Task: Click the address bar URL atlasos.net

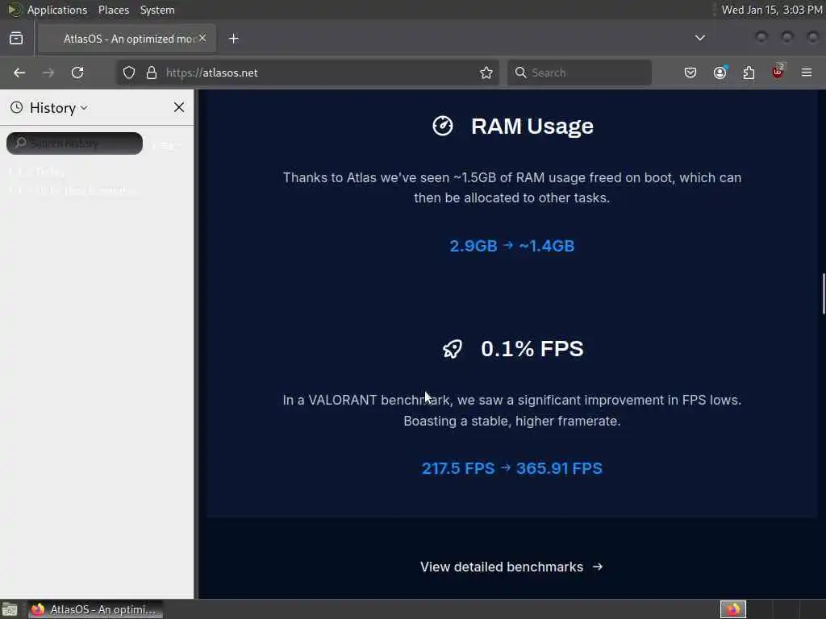Action: [212, 73]
